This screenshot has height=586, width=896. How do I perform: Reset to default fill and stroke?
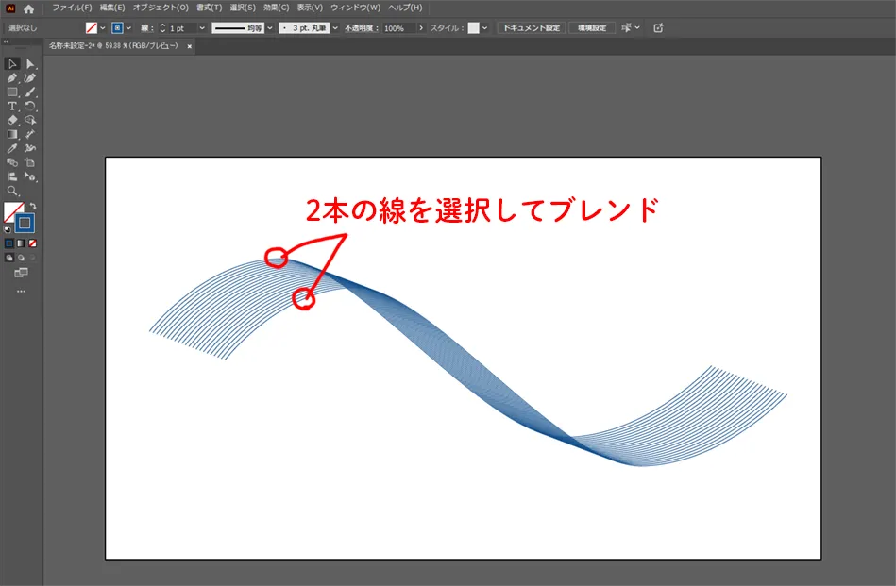(x=8, y=228)
